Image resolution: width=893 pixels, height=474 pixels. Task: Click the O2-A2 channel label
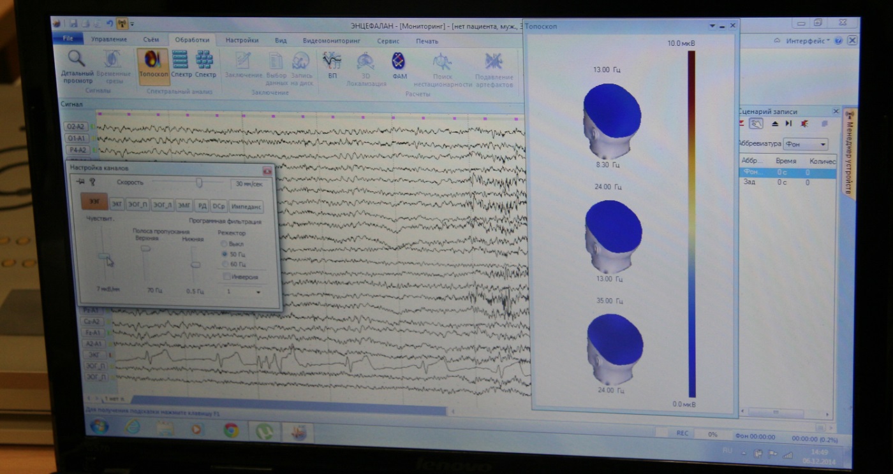pyautogui.click(x=77, y=127)
